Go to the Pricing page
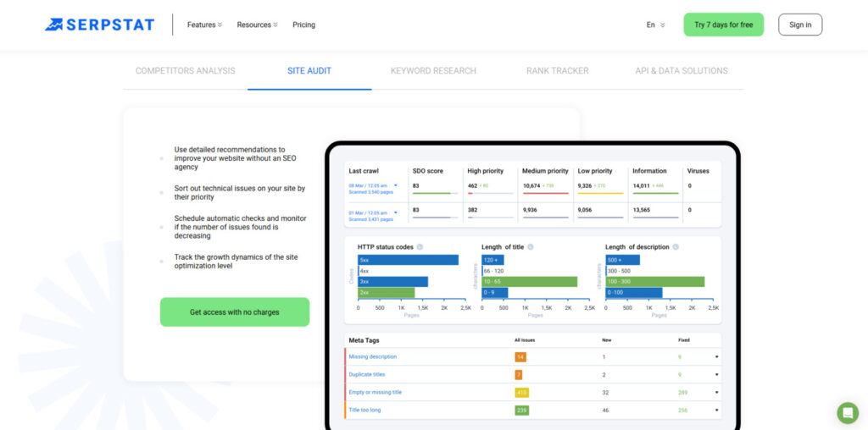The width and height of the screenshot is (868, 430). pyautogui.click(x=304, y=25)
